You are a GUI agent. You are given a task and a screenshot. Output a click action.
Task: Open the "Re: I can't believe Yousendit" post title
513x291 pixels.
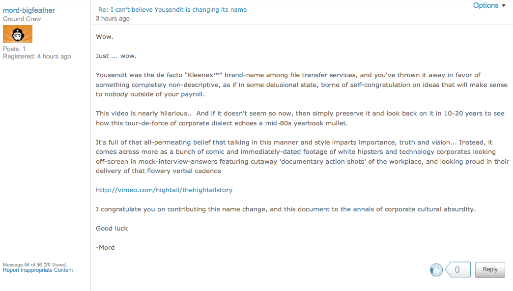coord(172,10)
